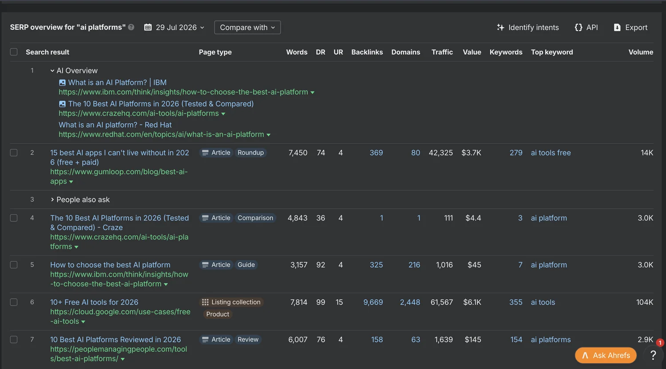Click the Review page type tag
The width and height of the screenshot is (666, 369).
point(248,340)
